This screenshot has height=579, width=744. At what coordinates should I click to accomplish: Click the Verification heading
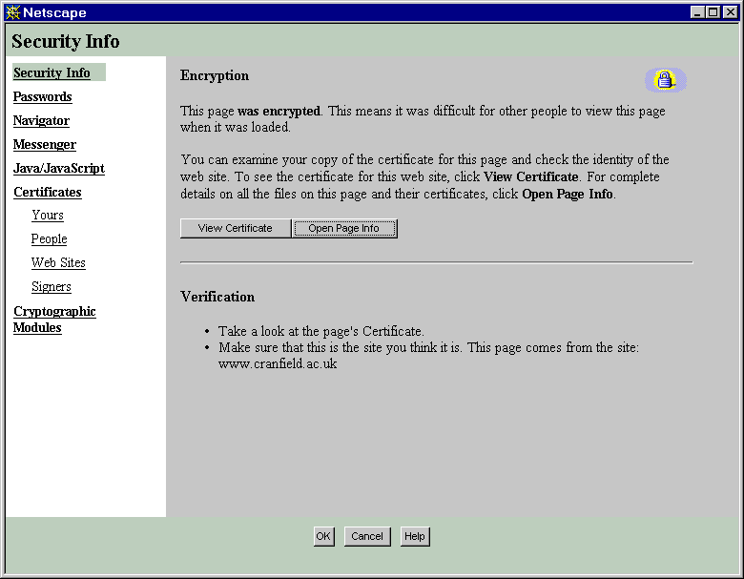click(x=217, y=297)
